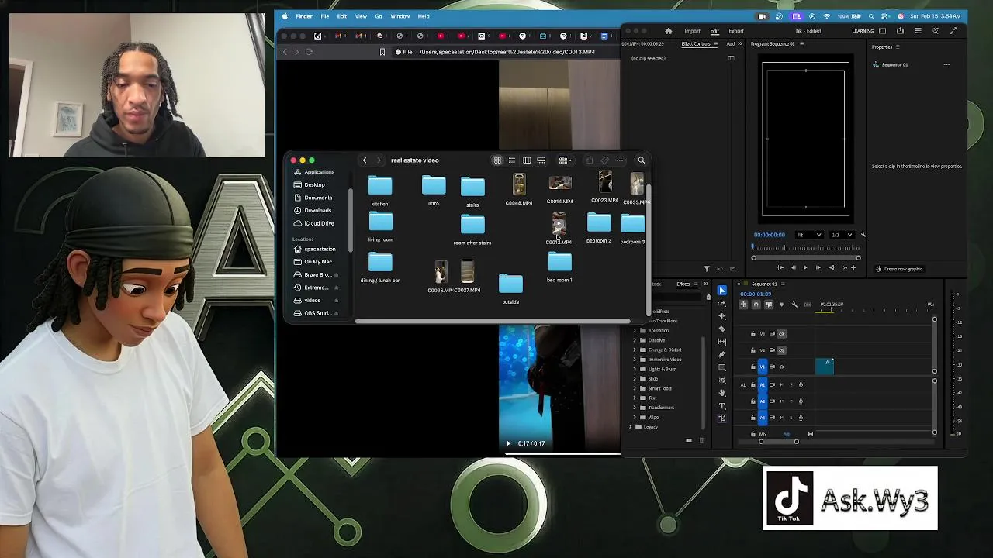Toggle lock on A1 track
Image resolution: width=993 pixels, height=558 pixels.
point(753,384)
